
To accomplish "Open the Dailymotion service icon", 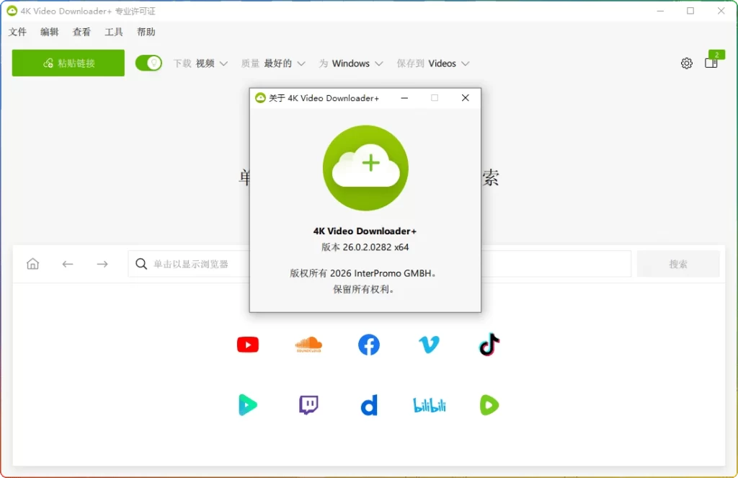I will (369, 404).
